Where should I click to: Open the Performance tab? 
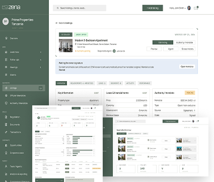[x=145, y=83]
